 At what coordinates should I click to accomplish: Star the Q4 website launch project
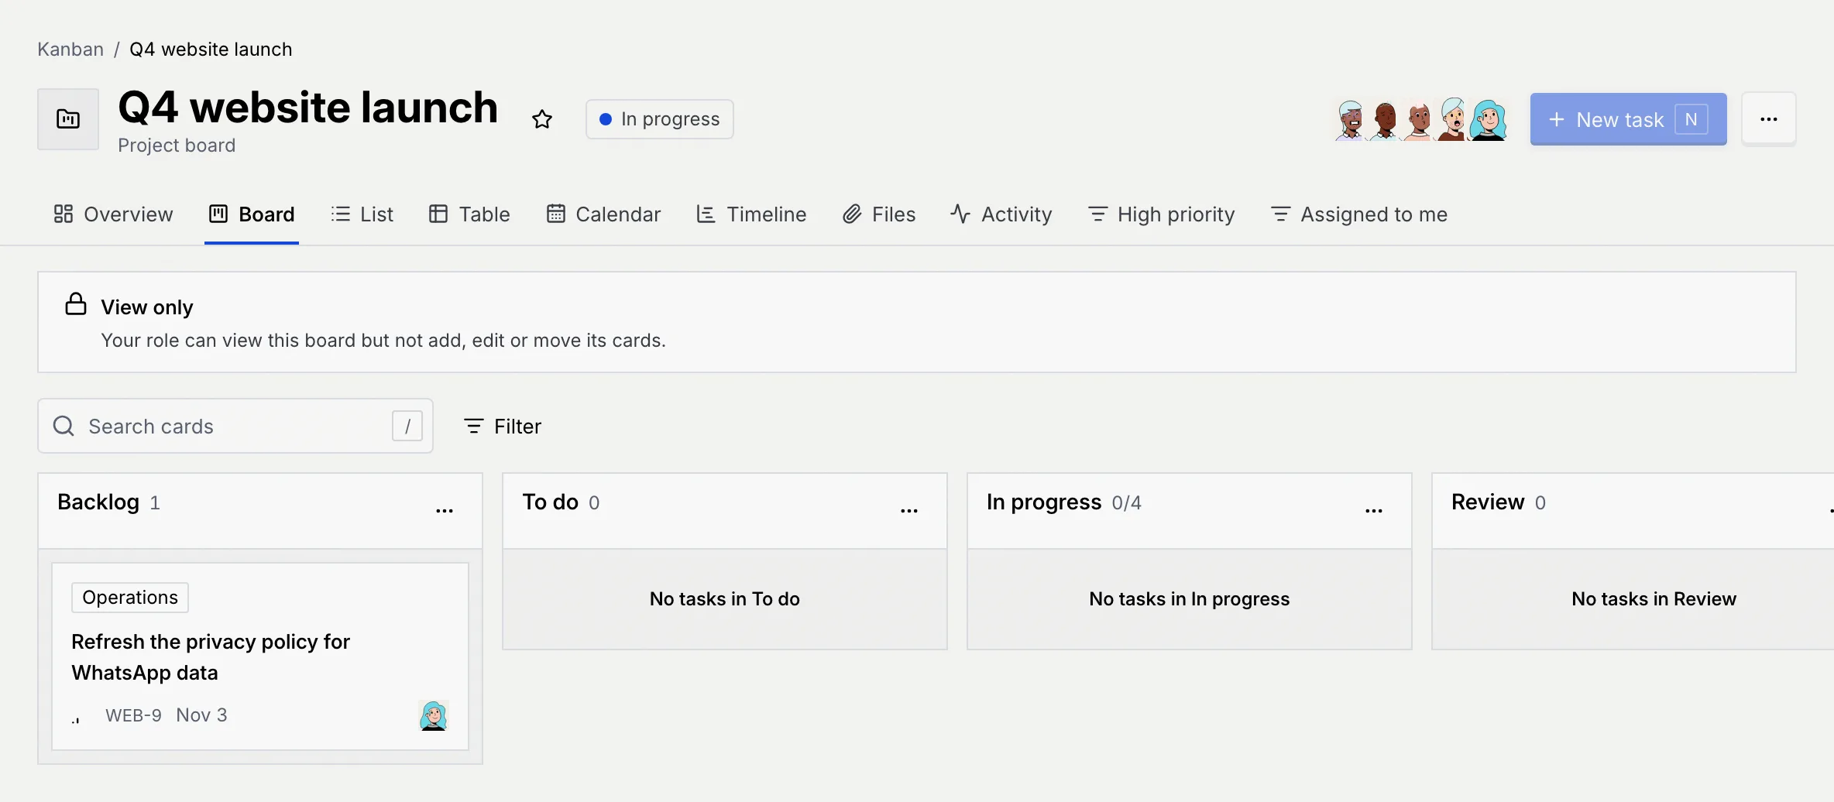542,119
